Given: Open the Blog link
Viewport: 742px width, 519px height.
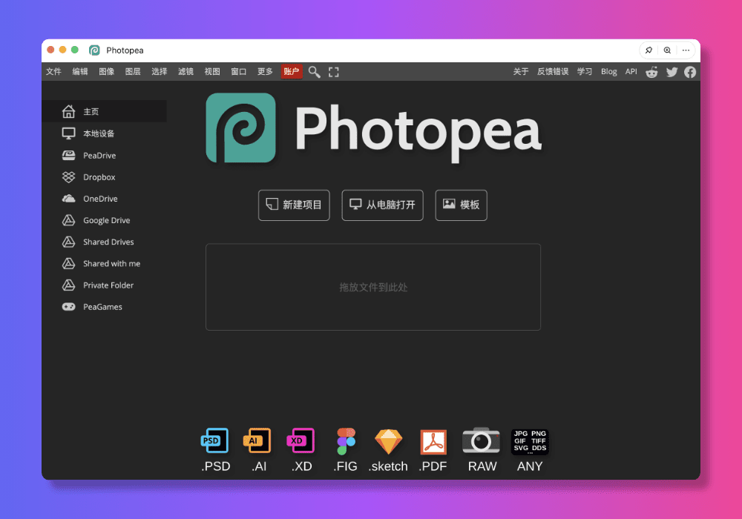Looking at the screenshot, I should pos(609,71).
